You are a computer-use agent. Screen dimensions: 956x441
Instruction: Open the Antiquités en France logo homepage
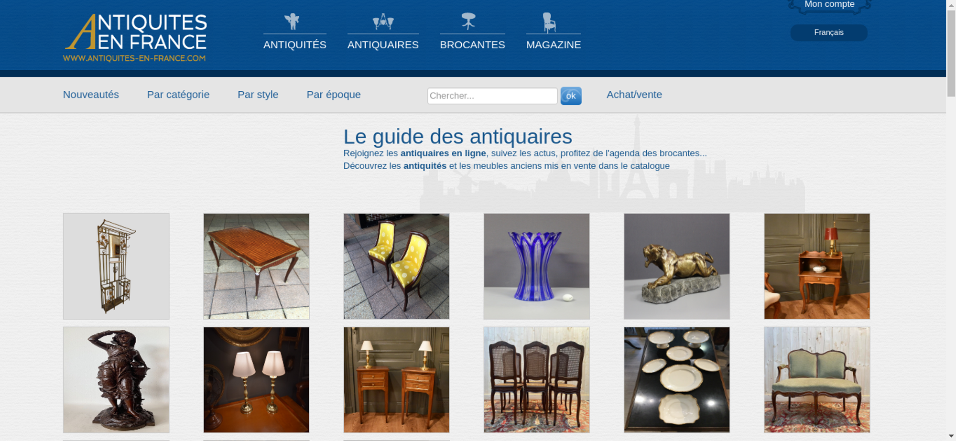135,38
